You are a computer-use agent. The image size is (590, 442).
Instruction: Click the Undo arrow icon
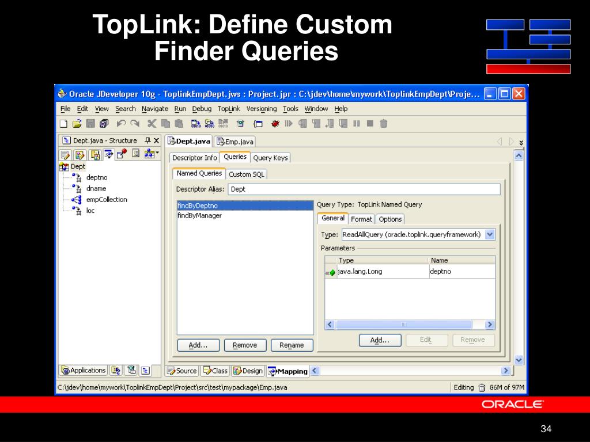click(x=121, y=124)
